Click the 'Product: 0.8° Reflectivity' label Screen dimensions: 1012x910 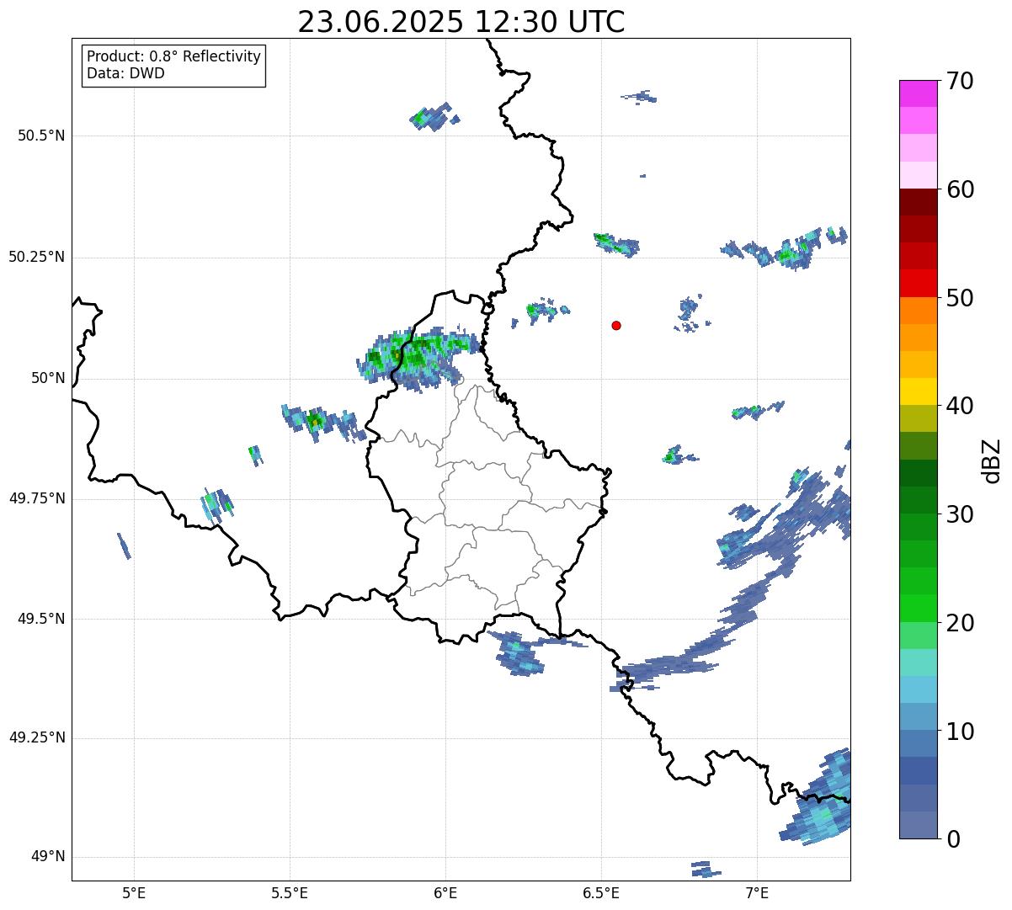click(174, 56)
